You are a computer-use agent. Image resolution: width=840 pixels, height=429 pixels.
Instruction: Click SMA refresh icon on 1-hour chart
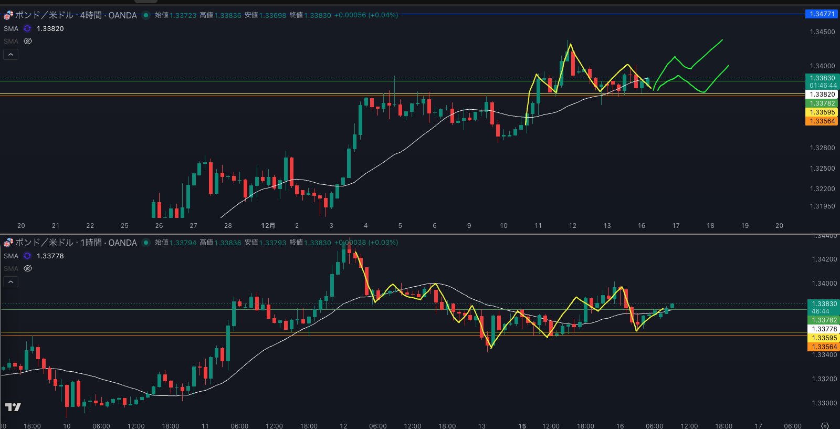coord(27,256)
